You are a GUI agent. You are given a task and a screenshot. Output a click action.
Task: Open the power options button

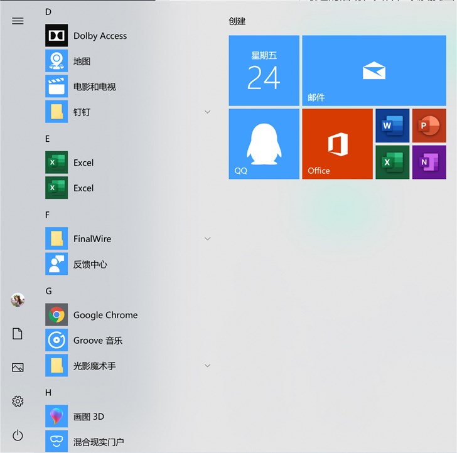pos(18,435)
